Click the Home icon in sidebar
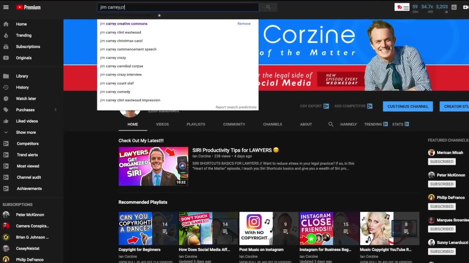The width and height of the screenshot is (469, 263). [6, 24]
